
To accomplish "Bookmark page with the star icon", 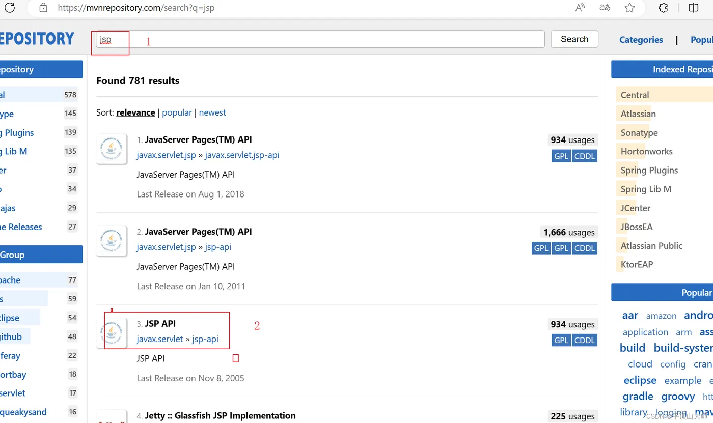I will [630, 8].
